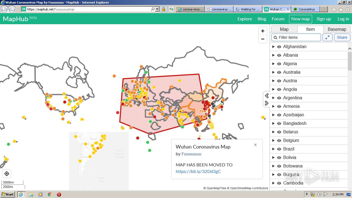Expand the Argentina group
The image size is (352, 198).
click(x=273, y=98)
